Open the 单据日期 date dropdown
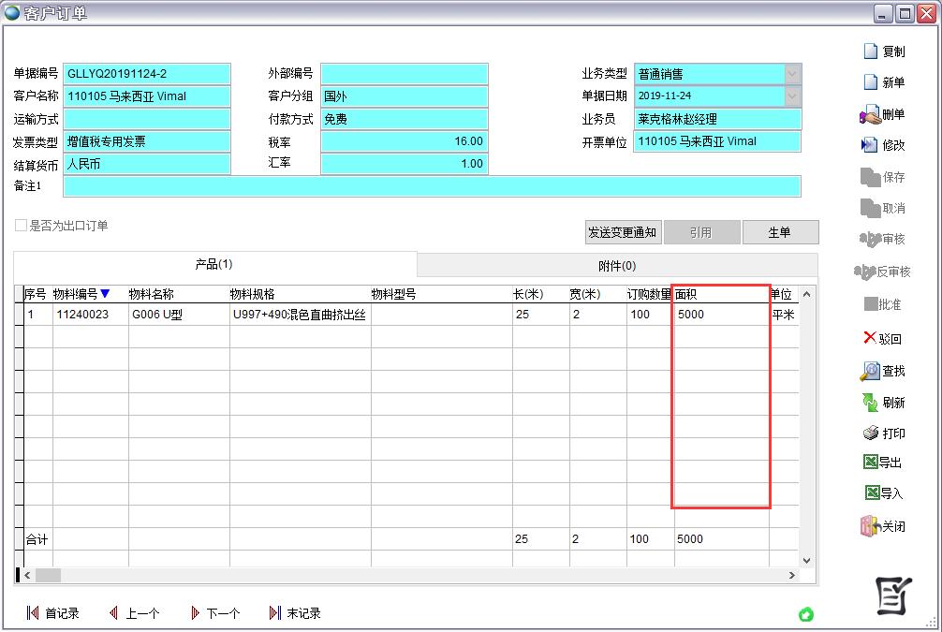This screenshot has height=632, width=942. point(792,96)
